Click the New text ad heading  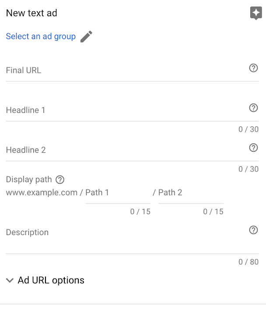[x=31, y=13]
